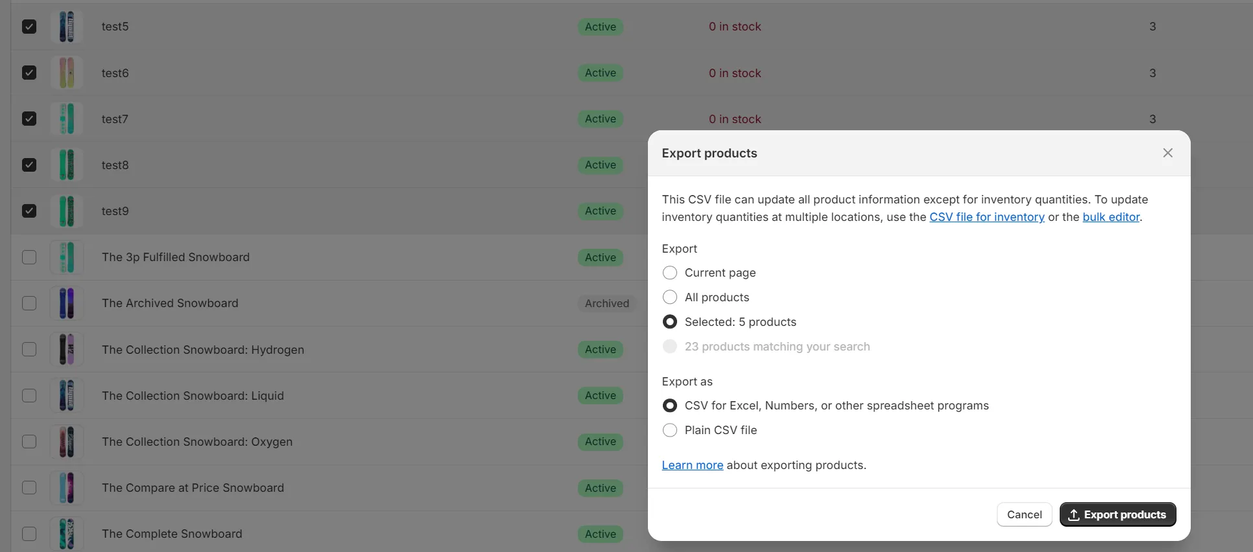The width and height of the screenshot is (1253, 552).
Task: Uncheck the test7 product checkbox
Action: 29,119
